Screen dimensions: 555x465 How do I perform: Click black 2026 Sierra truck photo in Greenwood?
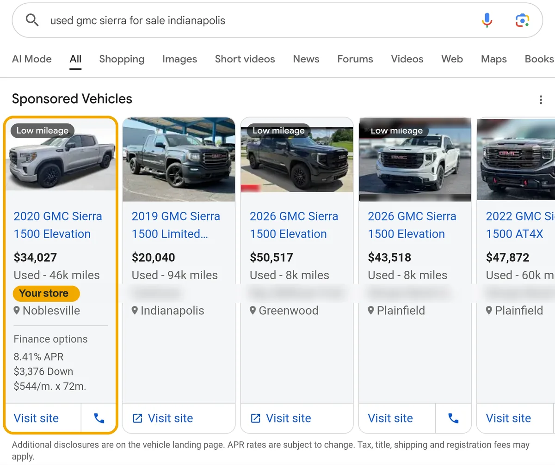297,159
